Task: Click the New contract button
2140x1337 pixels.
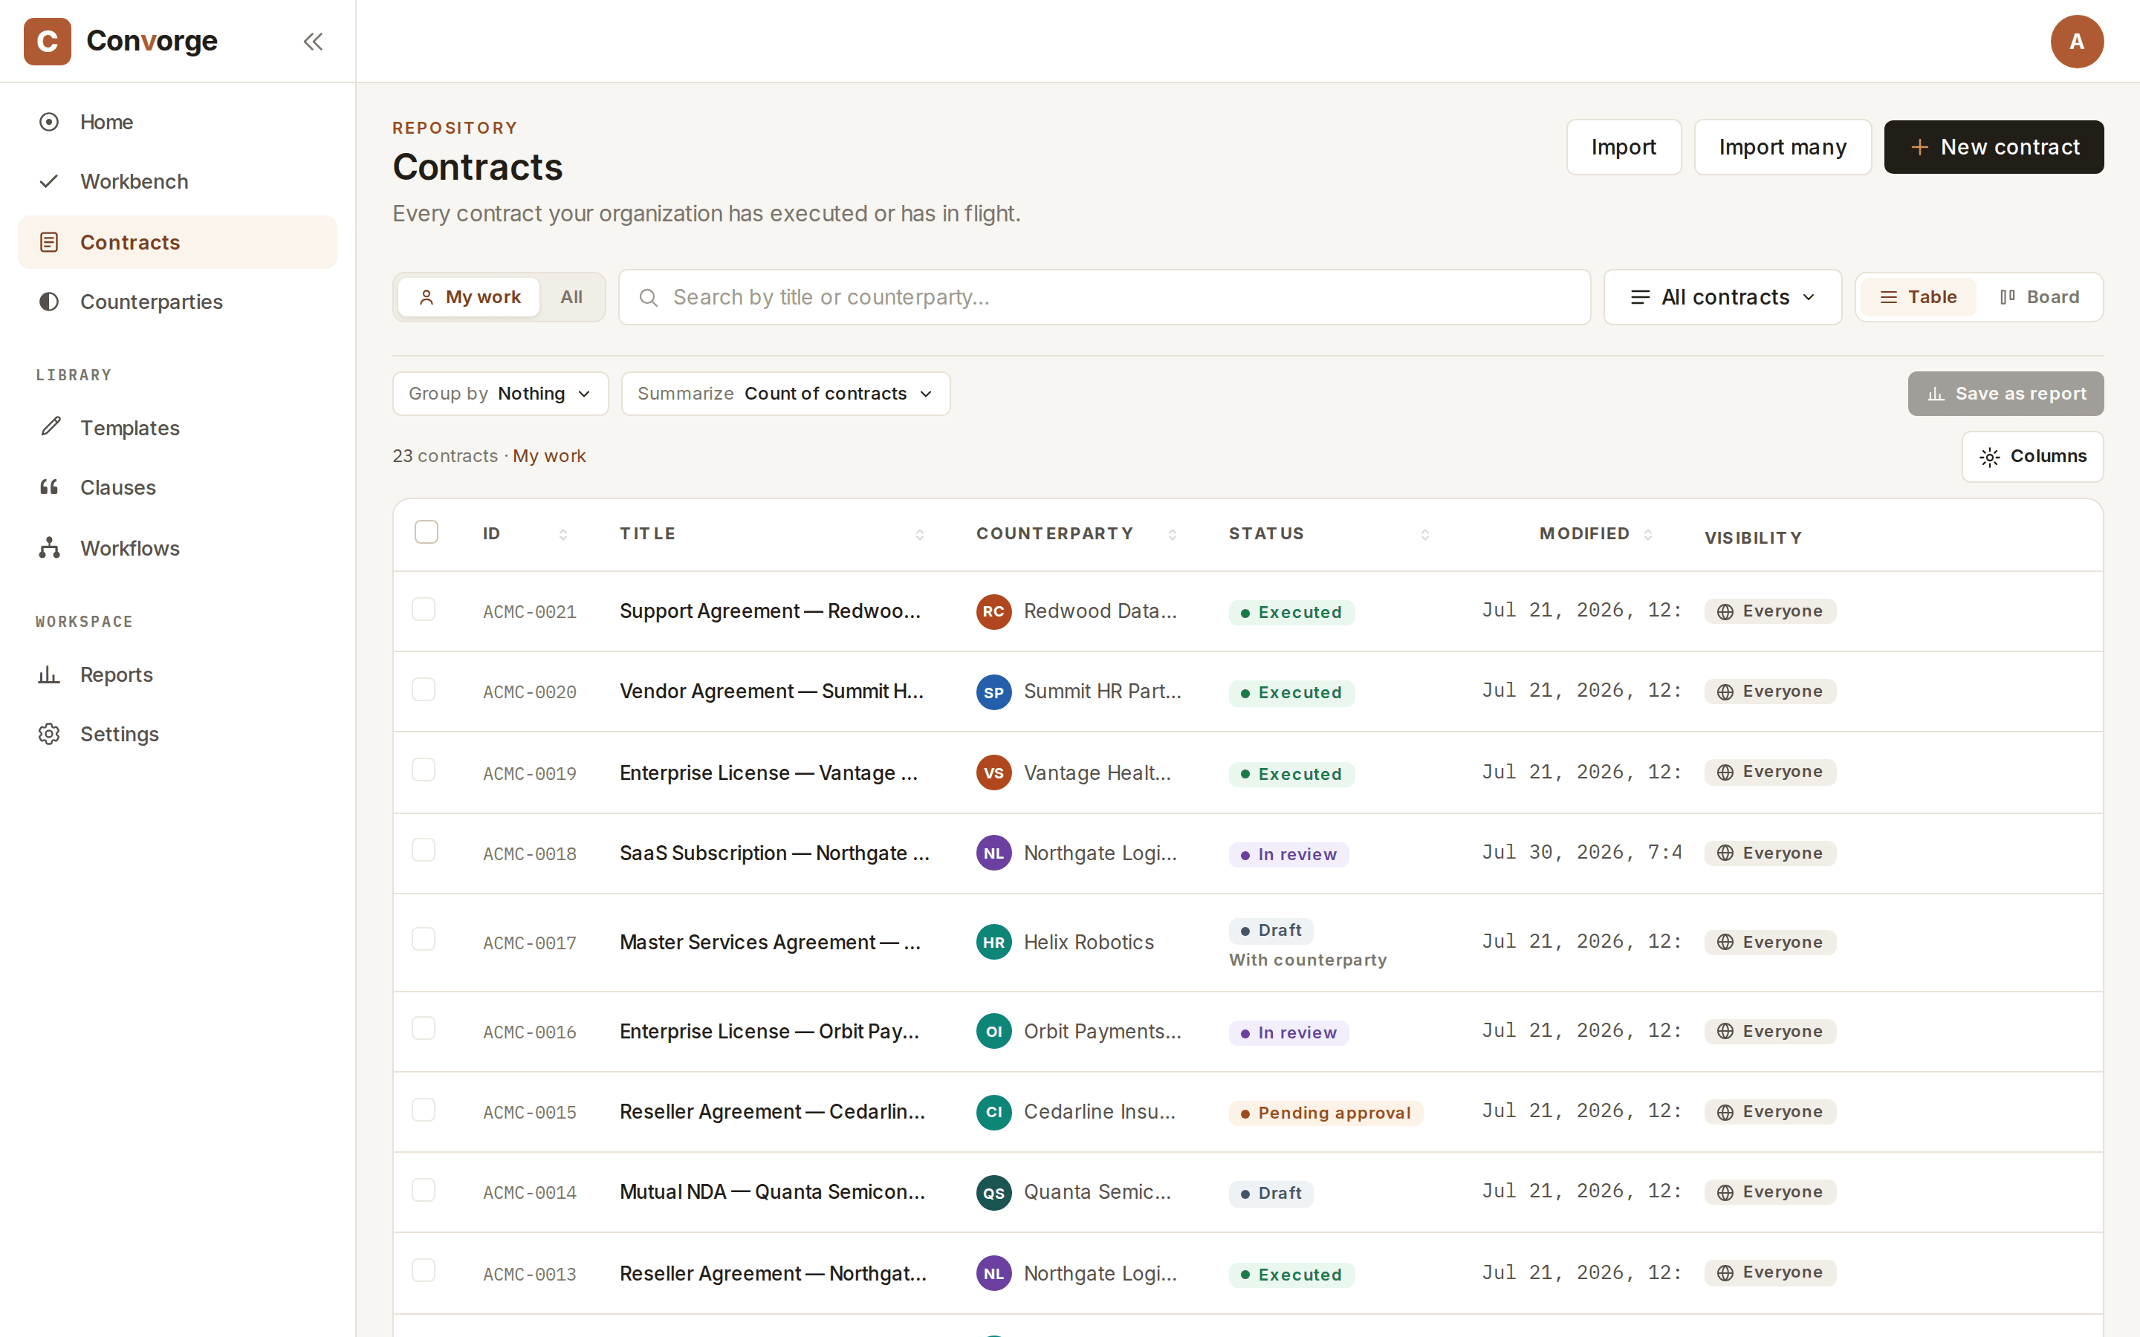Action: (x=1993, y=147)
